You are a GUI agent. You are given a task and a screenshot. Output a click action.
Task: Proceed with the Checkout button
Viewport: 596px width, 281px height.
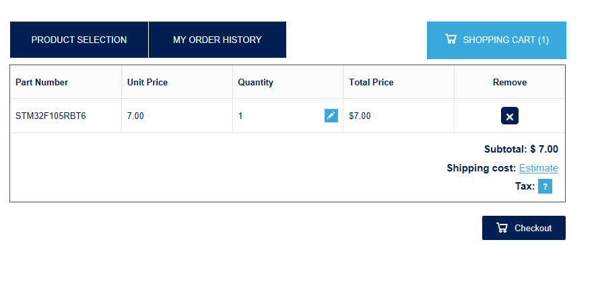click(x=524, y=228)
